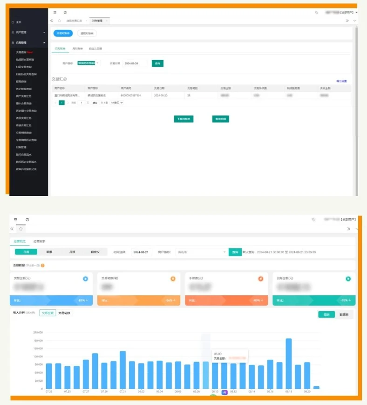Screen dimensions: 367x405
Task: Collapse the sidebar via menu icon in upper screen
Action: [55, 13]
